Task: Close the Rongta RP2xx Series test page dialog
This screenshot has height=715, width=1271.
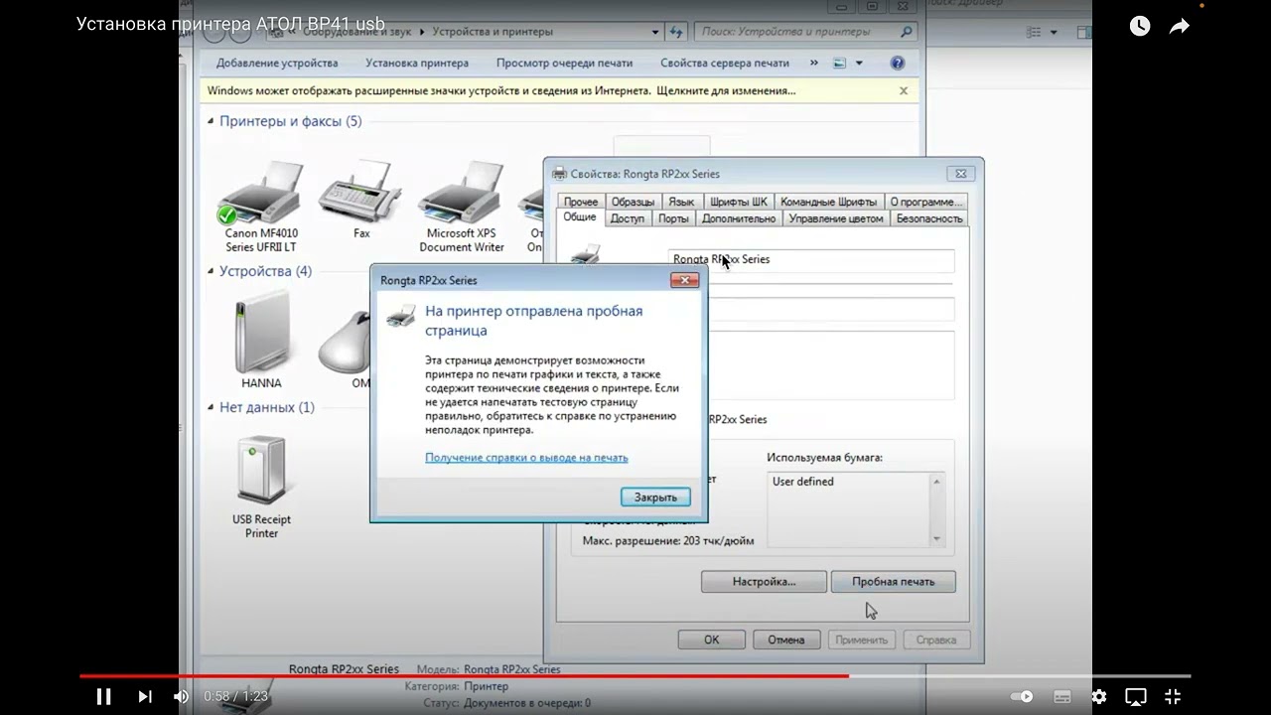Action: click(685, 280)
